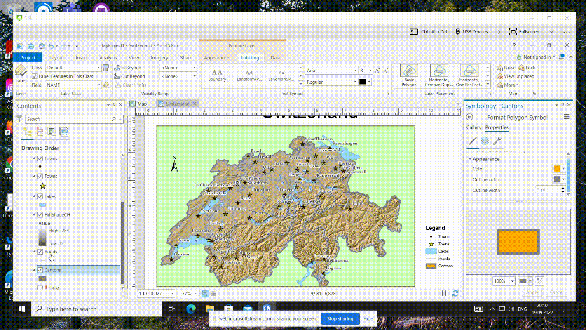The width and height of the screenshot is (586, 330).
Task: Click the back arrow in Symbology pane
Action: click(469, 118)
